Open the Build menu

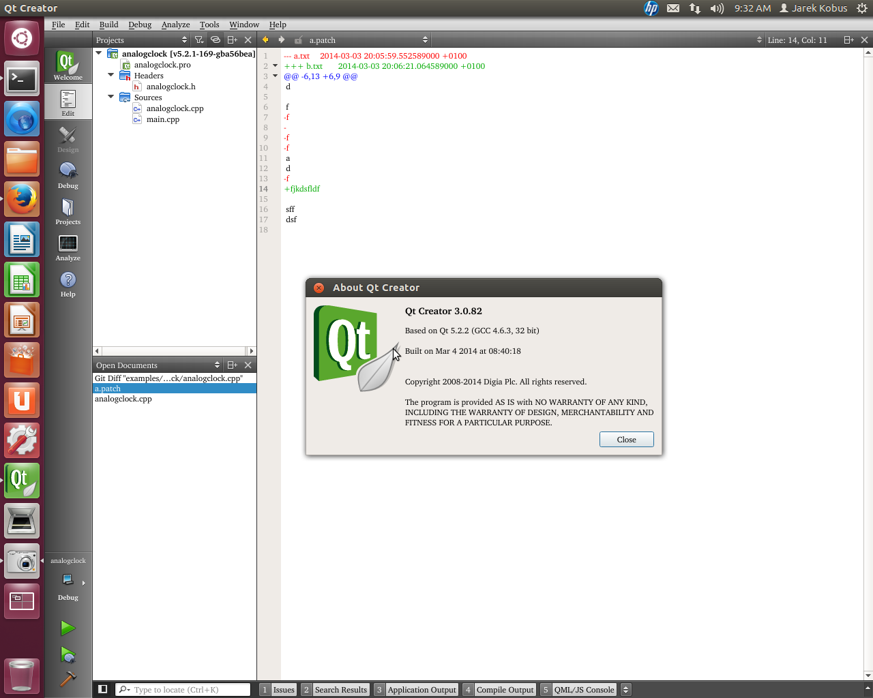coord(109,24)
